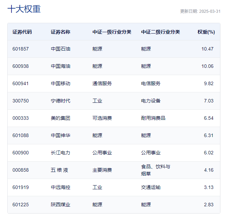Click stock code 601225

(20, 205)
